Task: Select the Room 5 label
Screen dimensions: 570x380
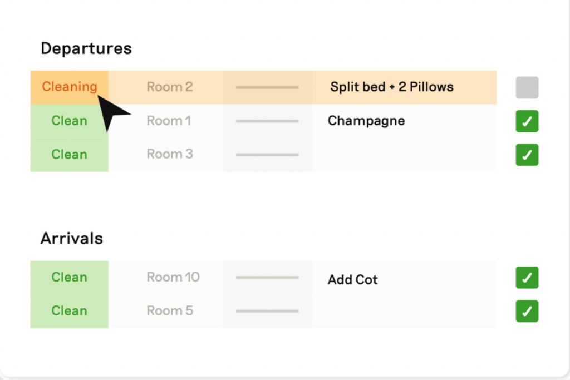Action: (x=169, y=310)
